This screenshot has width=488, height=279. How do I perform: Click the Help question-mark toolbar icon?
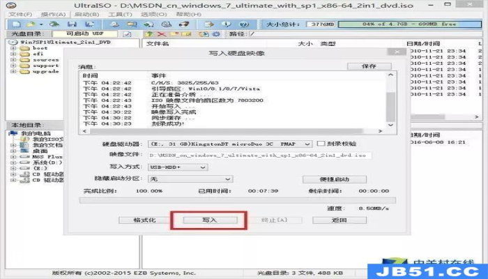click(244, 24)
